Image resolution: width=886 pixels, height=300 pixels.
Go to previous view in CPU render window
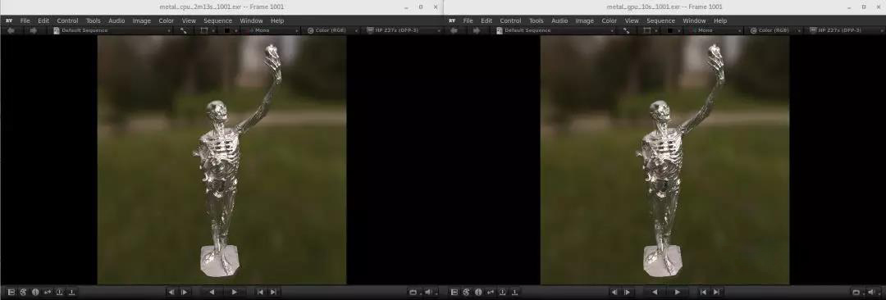(x=10, y=30)
